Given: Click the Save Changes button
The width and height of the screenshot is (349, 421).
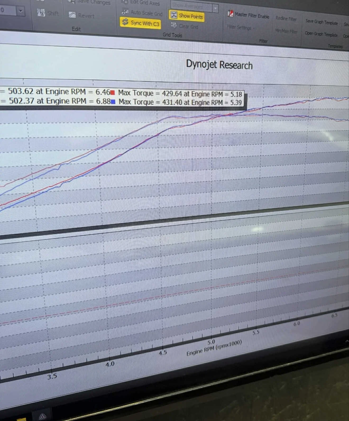Looking at the screenshot, I should [x=90, y=2].
